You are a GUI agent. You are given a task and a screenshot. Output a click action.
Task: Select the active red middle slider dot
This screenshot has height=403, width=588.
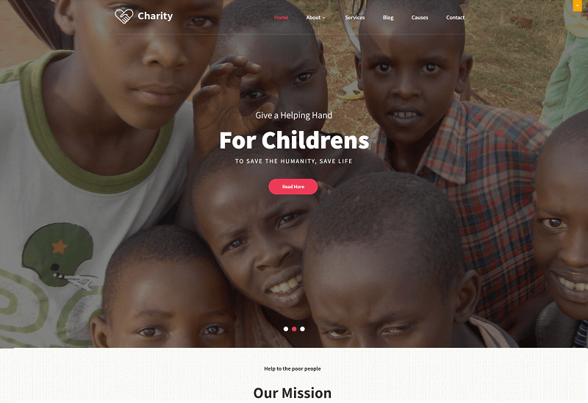point(294,329)
